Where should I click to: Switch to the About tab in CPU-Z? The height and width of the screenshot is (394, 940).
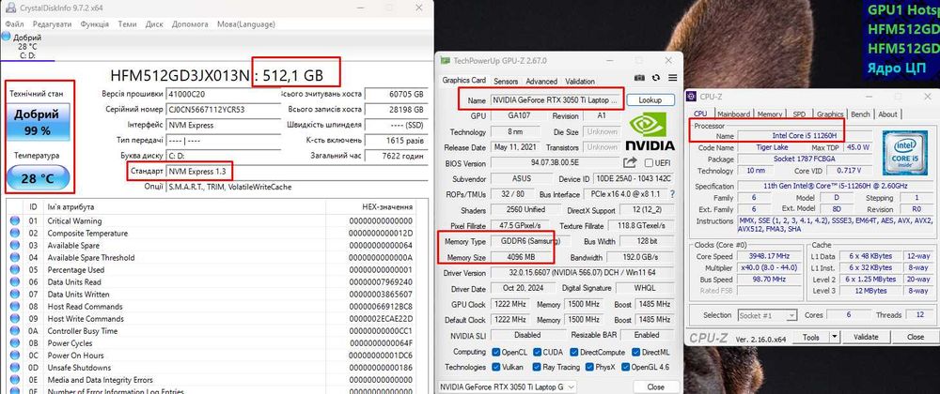(x=888, y=114)
